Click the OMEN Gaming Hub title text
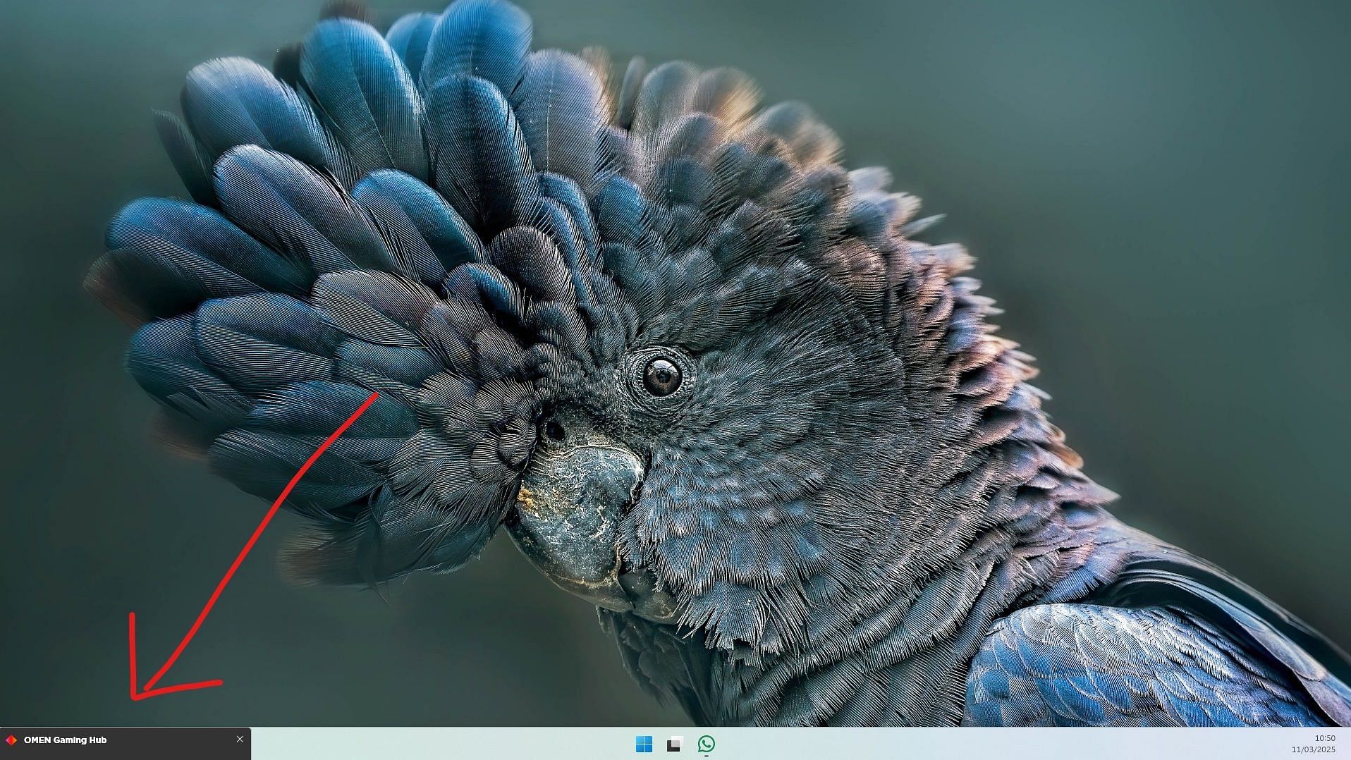 click(x=65, y=740)
